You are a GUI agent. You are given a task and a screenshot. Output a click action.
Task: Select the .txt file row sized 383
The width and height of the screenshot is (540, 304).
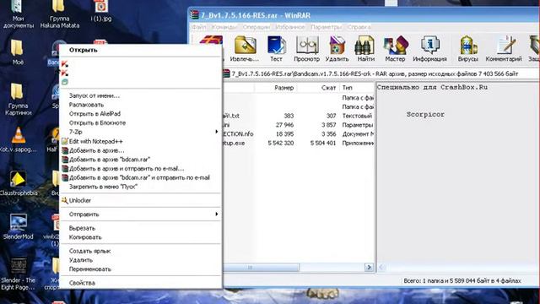point(299,116)
